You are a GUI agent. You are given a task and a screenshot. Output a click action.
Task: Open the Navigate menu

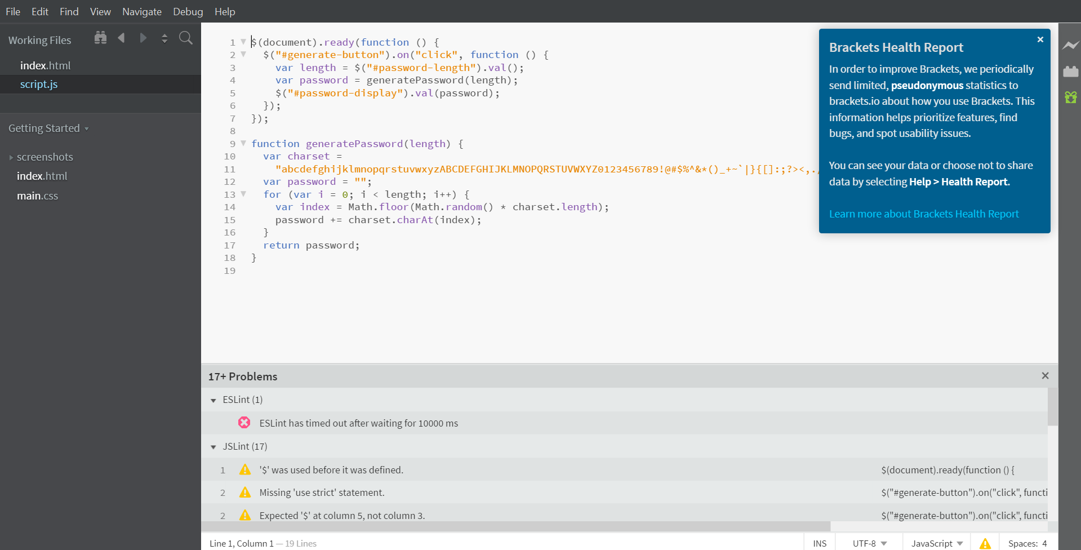pos(141,11)
